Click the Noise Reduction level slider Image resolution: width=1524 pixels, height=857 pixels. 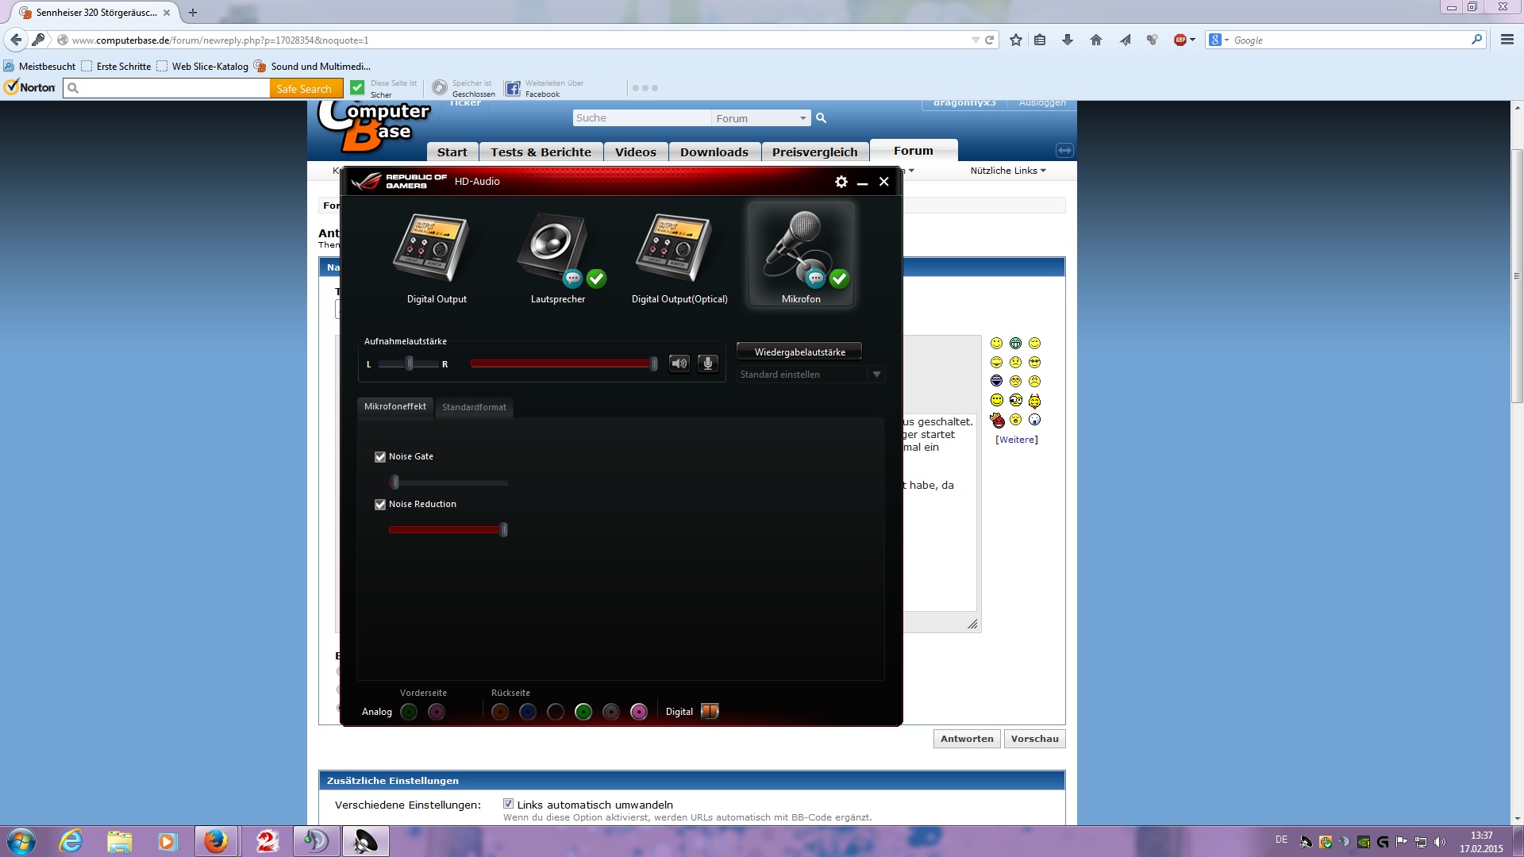[447, 529]
